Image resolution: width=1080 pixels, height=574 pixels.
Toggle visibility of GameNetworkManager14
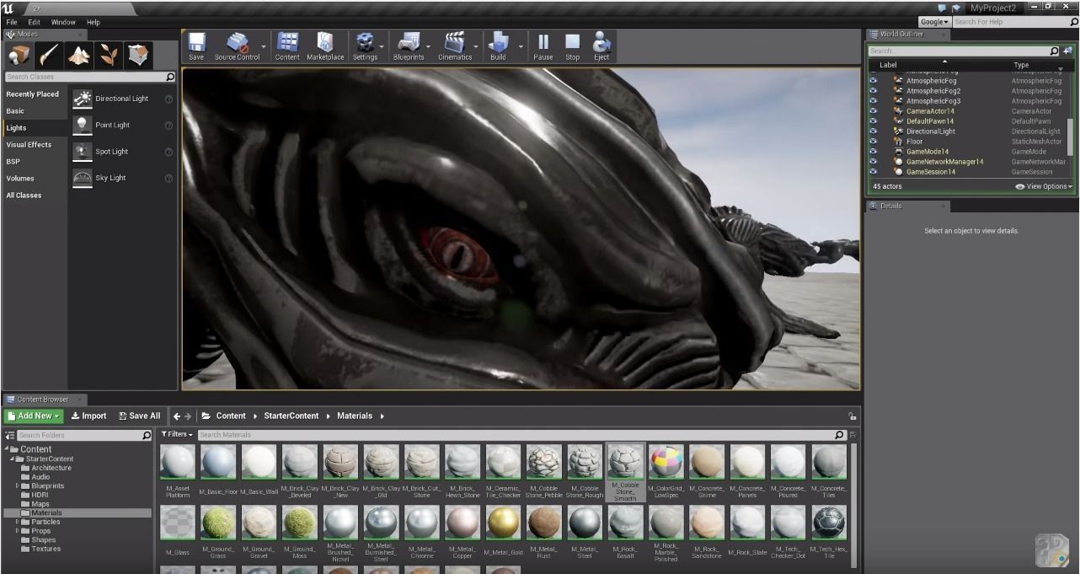(873, 162)
